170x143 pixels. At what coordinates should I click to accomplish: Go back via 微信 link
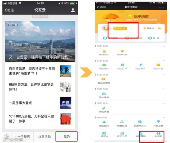click(9, 10)
